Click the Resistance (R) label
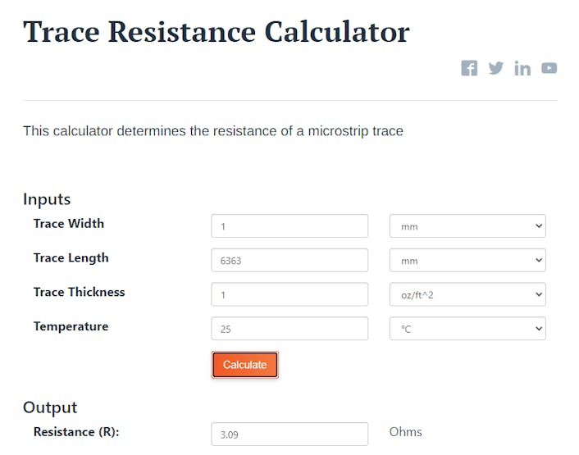Image resolution: width=579 pixels, height=455 pixels. click(76, 432)
